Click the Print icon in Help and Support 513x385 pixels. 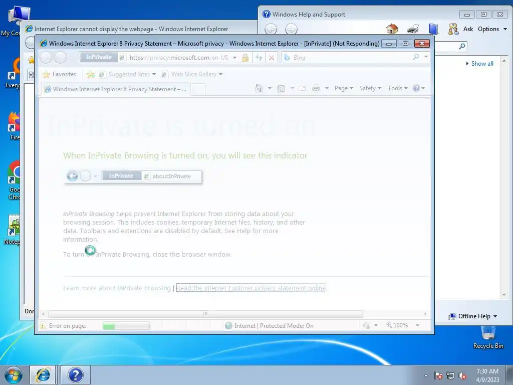click(x=413, y=29)
